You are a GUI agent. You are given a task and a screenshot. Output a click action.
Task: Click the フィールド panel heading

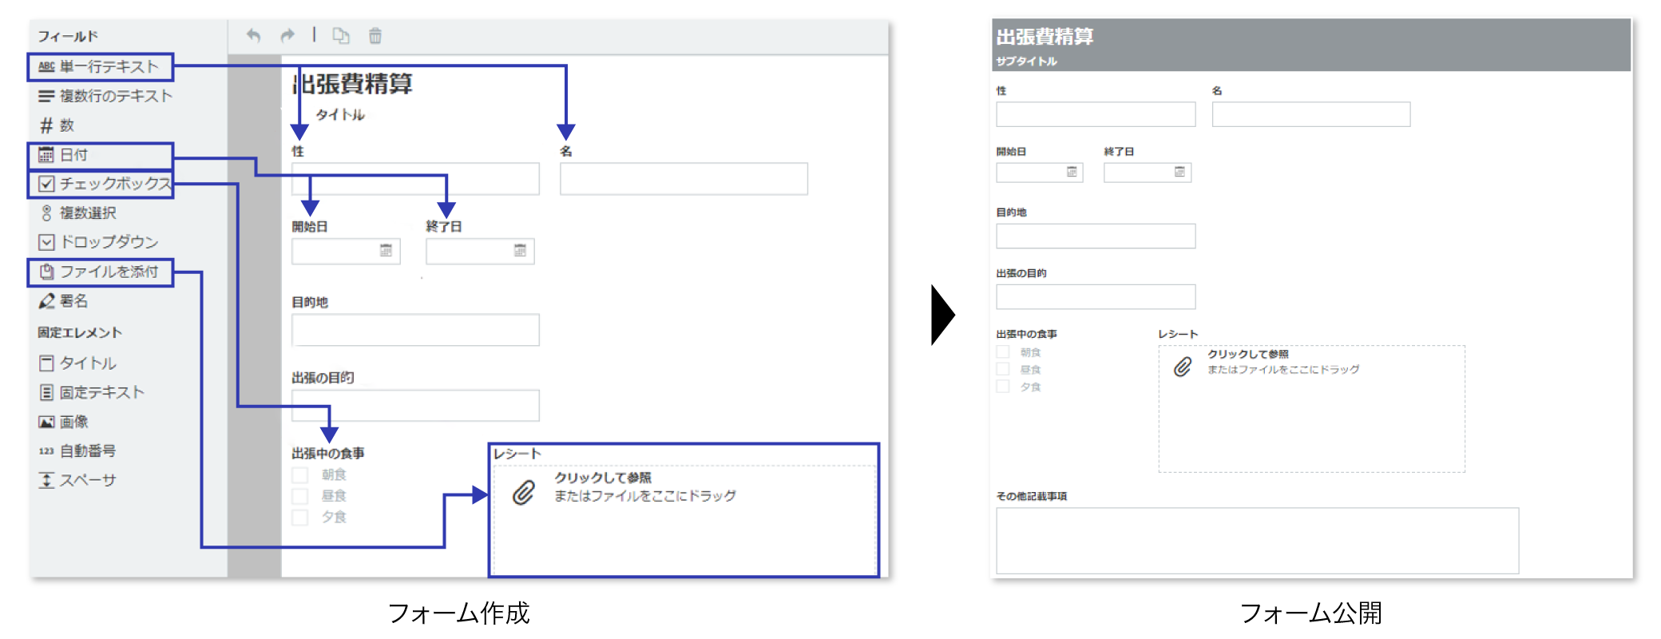(68, 37)
